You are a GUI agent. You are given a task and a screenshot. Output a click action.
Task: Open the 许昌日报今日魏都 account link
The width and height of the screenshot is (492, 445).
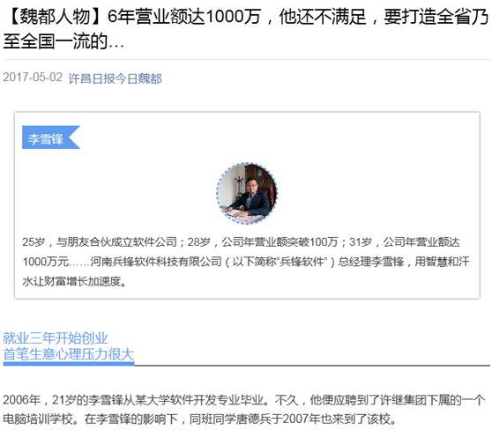pos(115,78)
